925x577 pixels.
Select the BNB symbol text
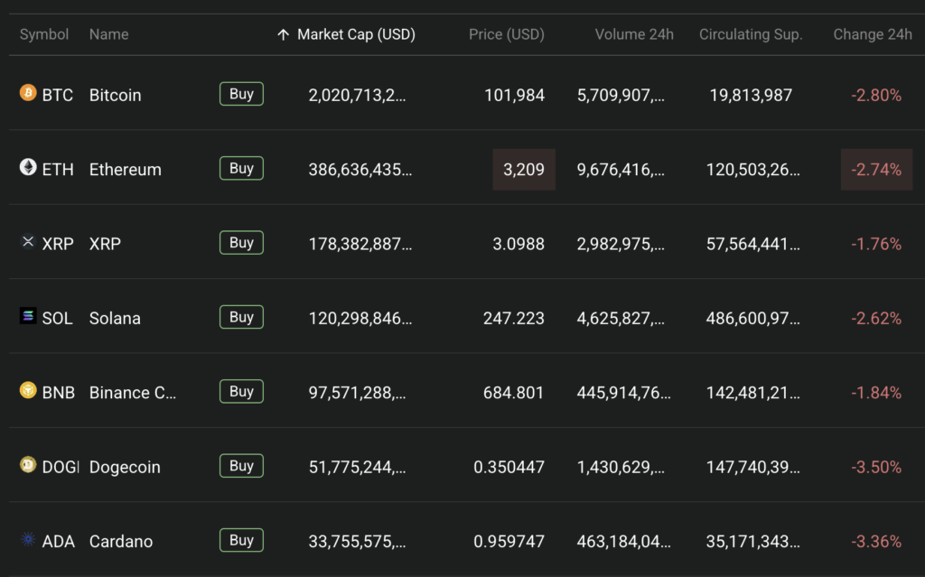(59, 392)
